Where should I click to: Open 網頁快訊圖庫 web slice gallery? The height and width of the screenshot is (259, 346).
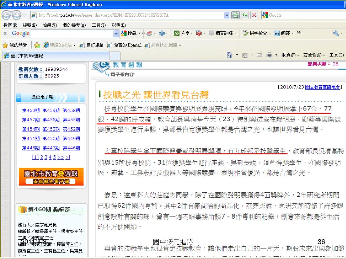point(161,45)
